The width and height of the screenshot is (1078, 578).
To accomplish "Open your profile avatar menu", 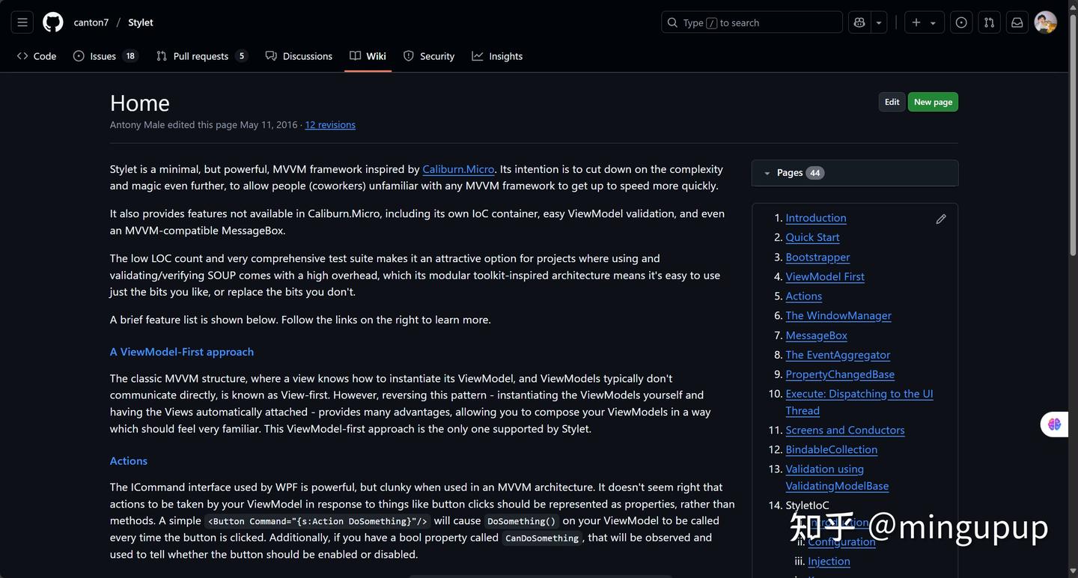I will click(1044, 22).
